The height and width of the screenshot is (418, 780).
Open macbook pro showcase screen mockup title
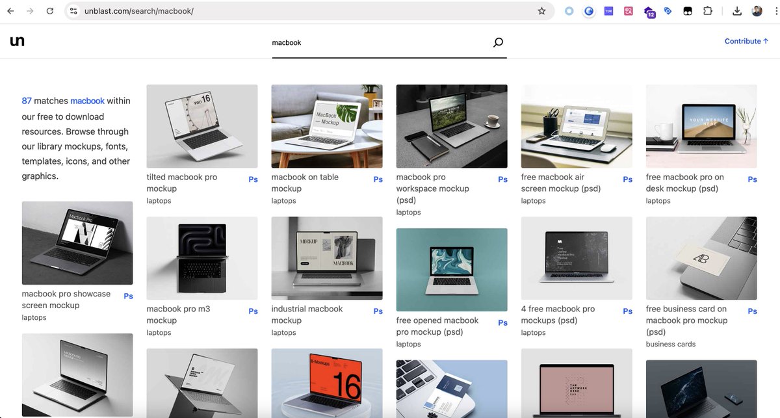click(66, 300)
